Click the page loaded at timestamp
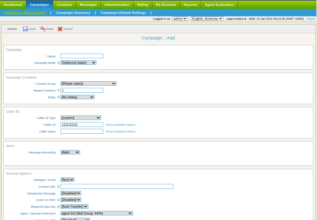The width and height of the screenshot is (317, 220). [x=265, y=19]
